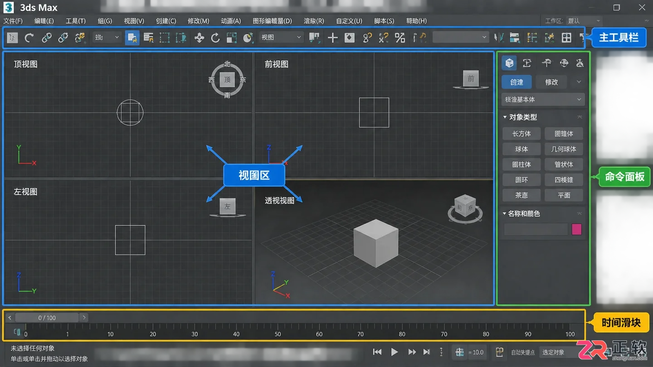This screenshot has width=653, height=367.
Task: Toggle the 3D Snaps icon
Action: click(x=367, y=38)
